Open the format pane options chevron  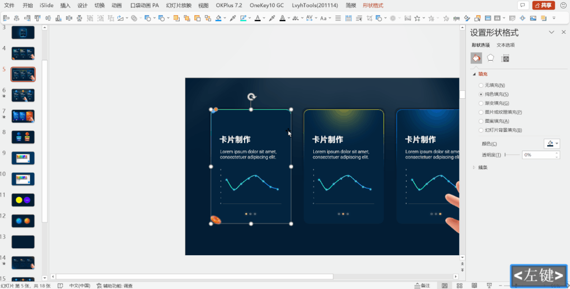[552, 32]
